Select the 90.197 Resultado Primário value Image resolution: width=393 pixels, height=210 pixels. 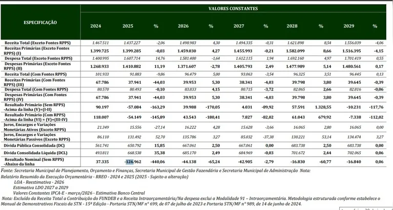pos(102,107)
